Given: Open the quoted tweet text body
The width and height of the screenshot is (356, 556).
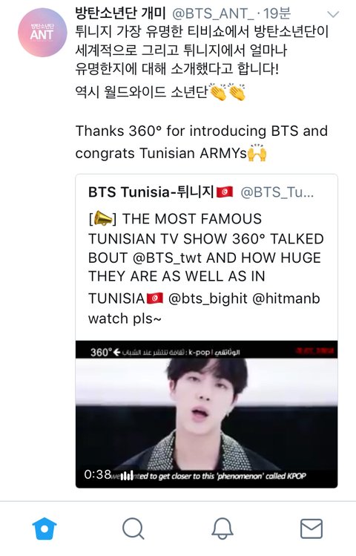Looking at the screenshot, I should [205, 269].
